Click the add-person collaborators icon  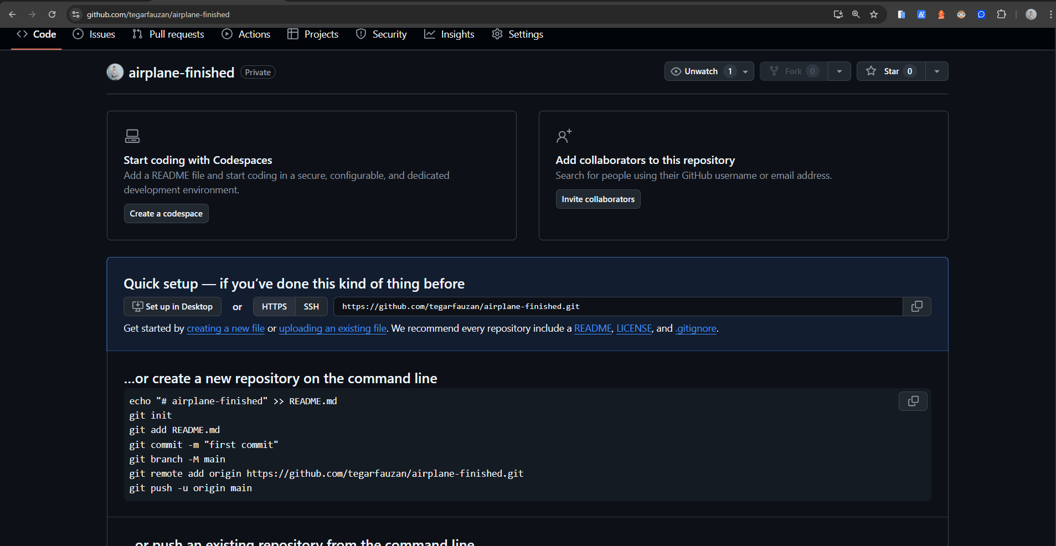point(564,136)
